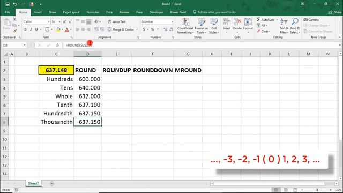
Task: Cut the selection with the scissors icon
Action: (x=14, y=20)
